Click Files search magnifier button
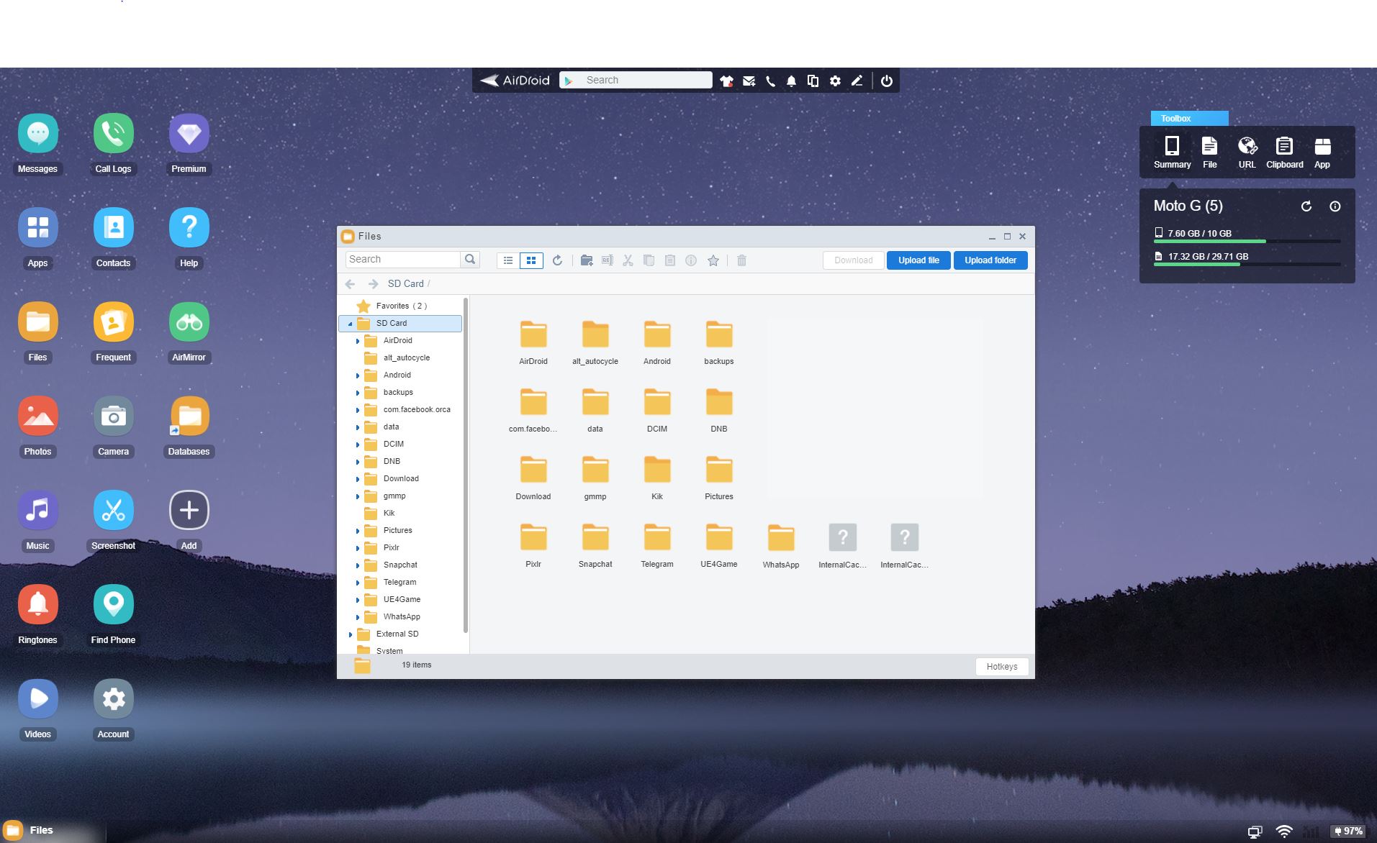The height and width of the screenshot is (843, 1377). (470, 259)
